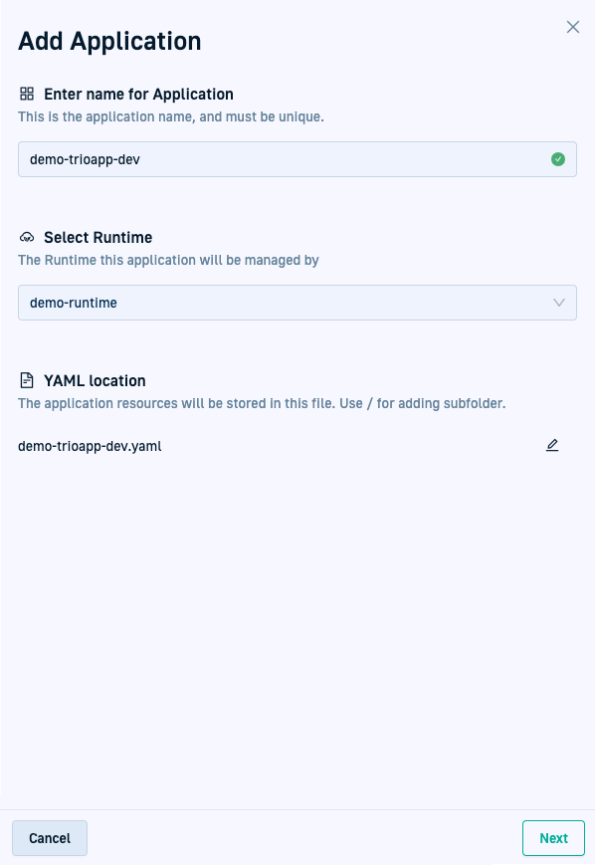Viewport: 595px width, 865px height.
Task: Close the Add Application panel
Action: point(573,27)
